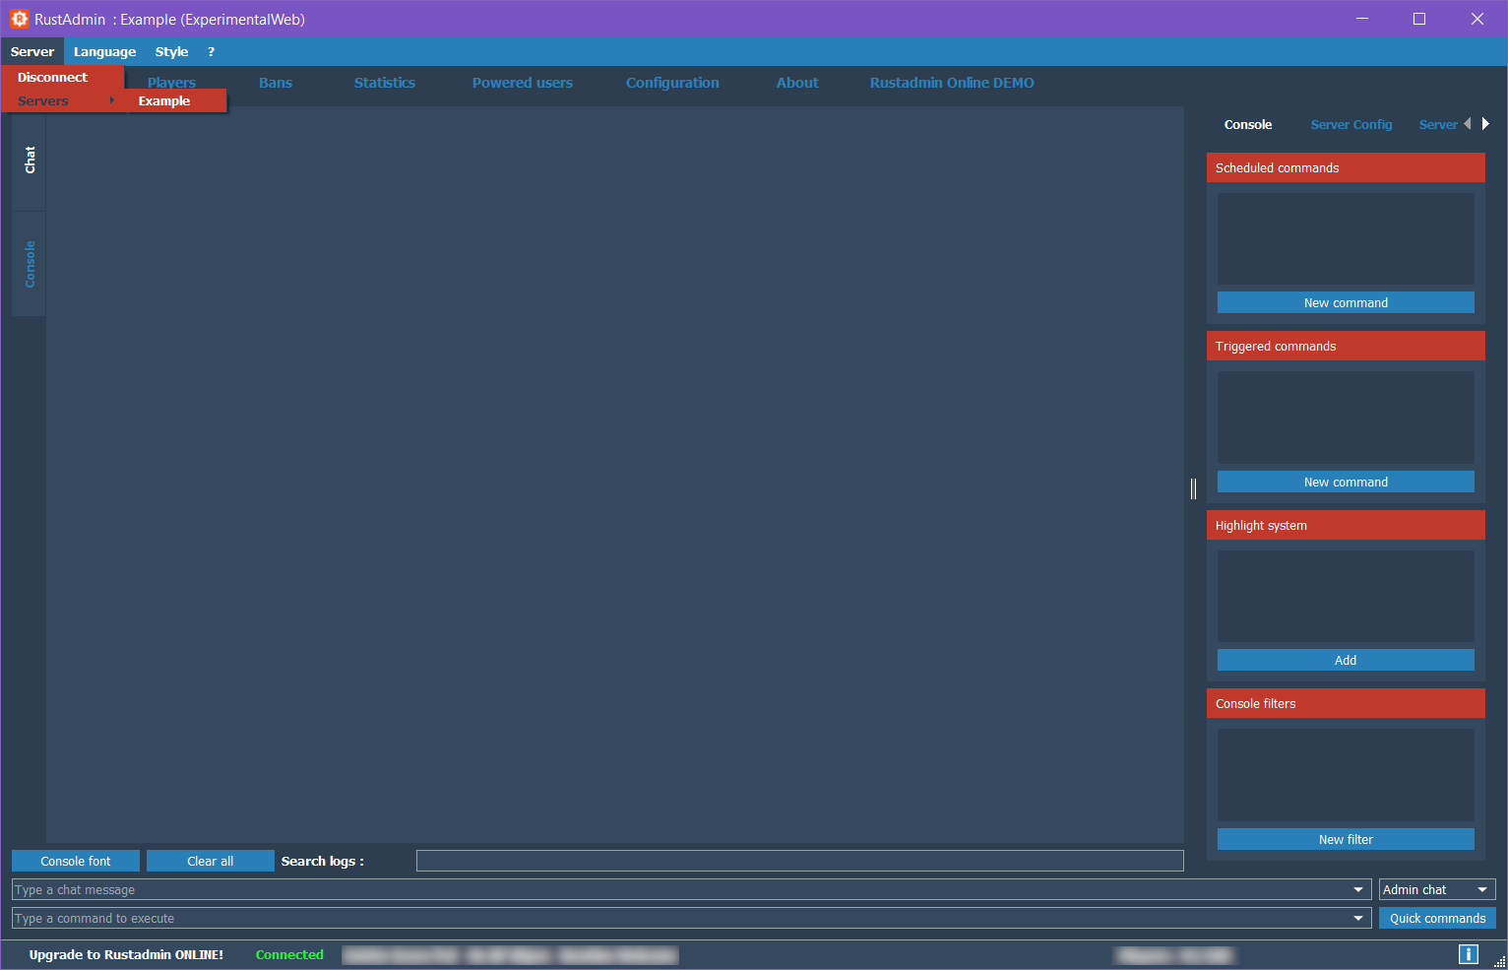This screenshot has height=970, width=1508.
Task: Choose Example server in submenu
Action: pos(164,101)
